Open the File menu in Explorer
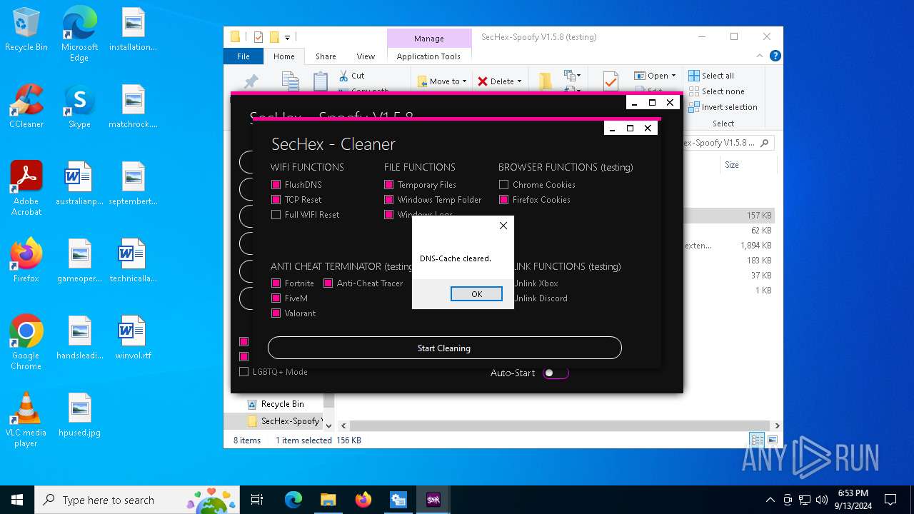 coord(243,56)
